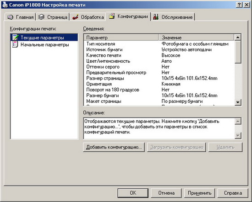Click the Обслуживание tab tools icon

156,17
